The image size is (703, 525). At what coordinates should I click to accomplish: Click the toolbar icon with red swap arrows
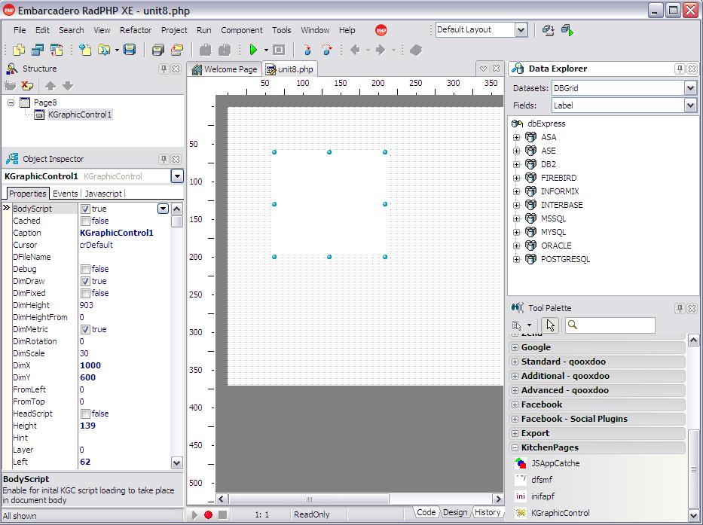click(x=57, y=50)
